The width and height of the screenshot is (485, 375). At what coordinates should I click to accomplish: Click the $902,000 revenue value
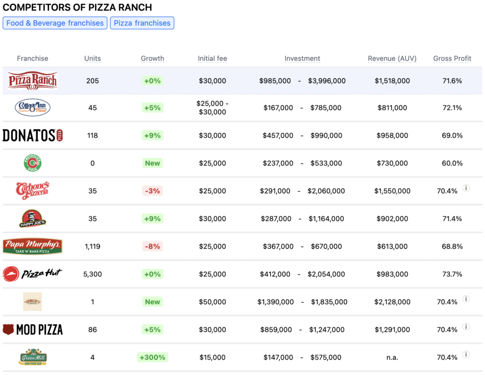click(392, 219)
